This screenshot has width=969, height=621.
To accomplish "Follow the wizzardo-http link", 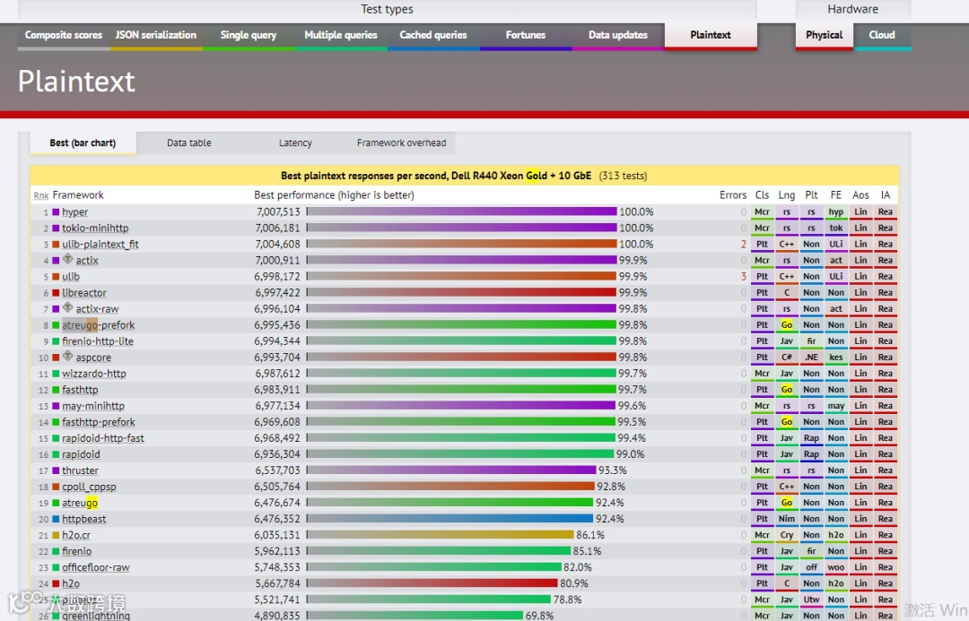I will coord(94,374).
